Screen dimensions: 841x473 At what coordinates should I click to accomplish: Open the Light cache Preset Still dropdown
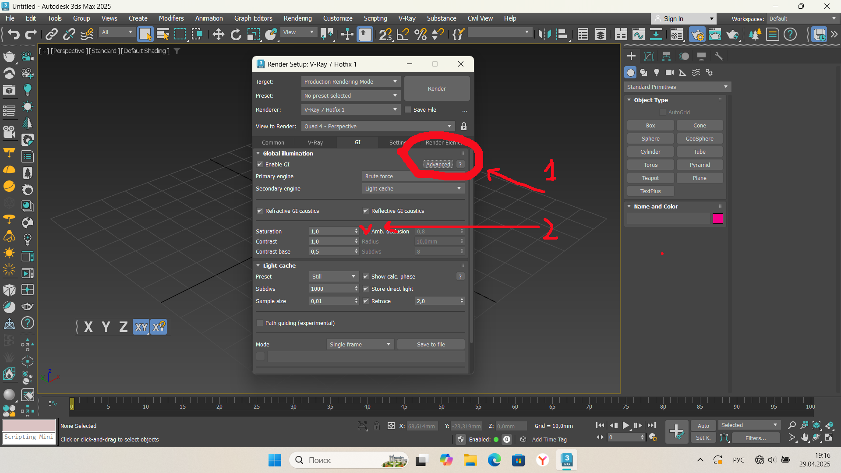pyautogui.click(x=334, y=277)
